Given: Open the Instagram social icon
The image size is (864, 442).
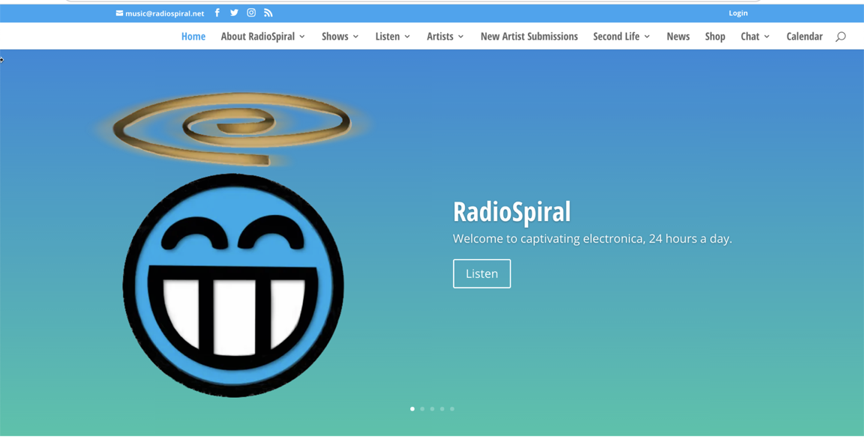Looking at the screenshot, I should [x=251, y=13].
